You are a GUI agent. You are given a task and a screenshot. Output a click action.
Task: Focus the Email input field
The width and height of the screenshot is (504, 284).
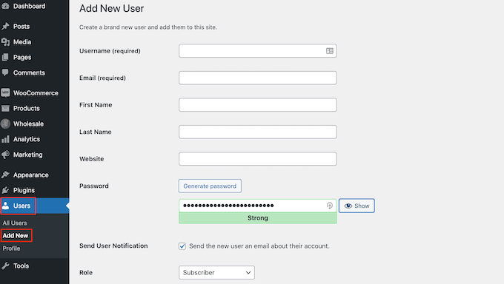point(258,78)
